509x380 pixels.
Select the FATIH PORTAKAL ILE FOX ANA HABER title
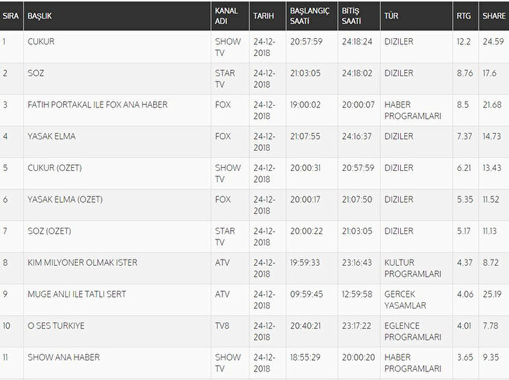click(97, 104)
